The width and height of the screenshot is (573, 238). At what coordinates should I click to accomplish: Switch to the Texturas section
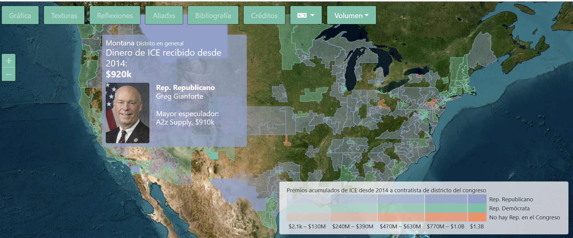(64, 15)
